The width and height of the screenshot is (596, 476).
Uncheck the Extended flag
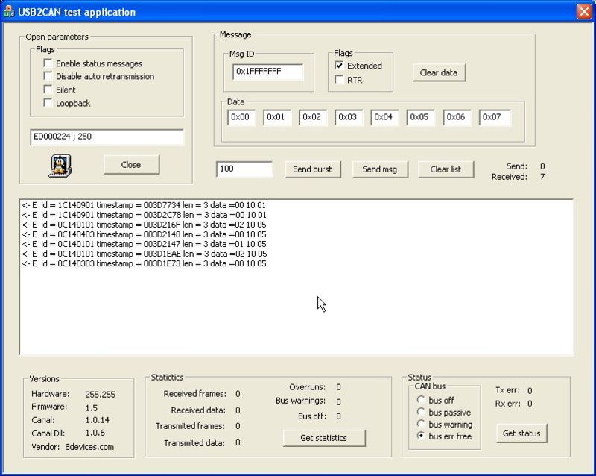click(x=340, y=65)
